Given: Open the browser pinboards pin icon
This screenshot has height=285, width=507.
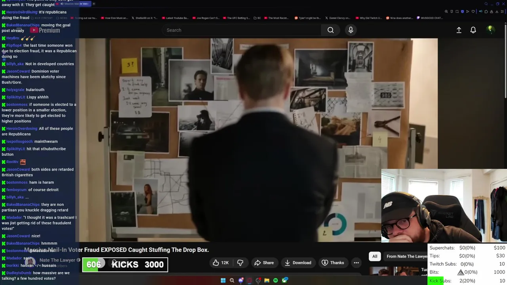Looking at the screenshot, I should 452,11.
